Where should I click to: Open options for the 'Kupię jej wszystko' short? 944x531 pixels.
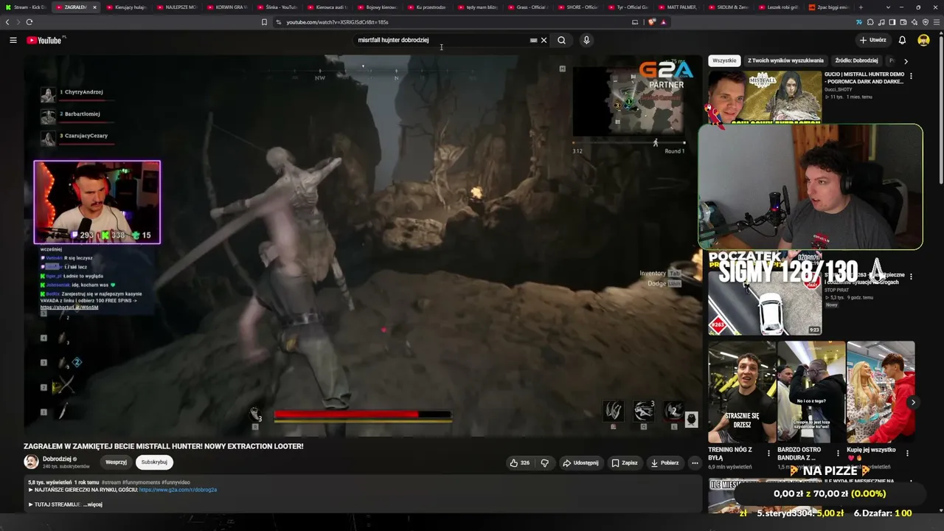907,454
